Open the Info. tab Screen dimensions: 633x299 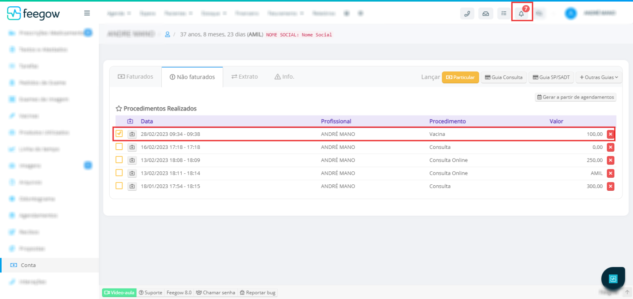coord(284,77)
